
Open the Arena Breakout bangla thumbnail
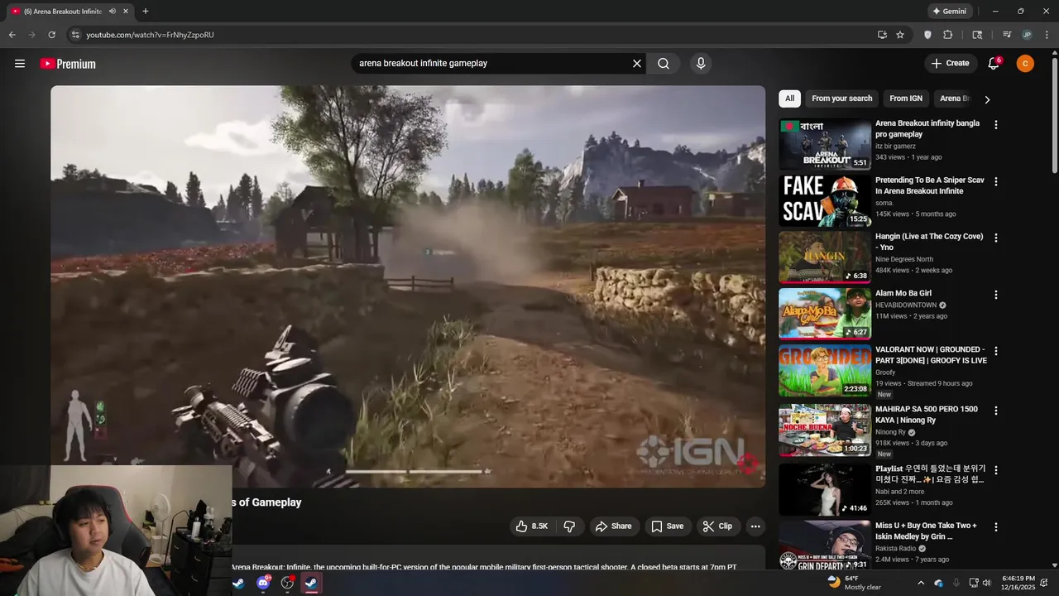coord(825,144)
